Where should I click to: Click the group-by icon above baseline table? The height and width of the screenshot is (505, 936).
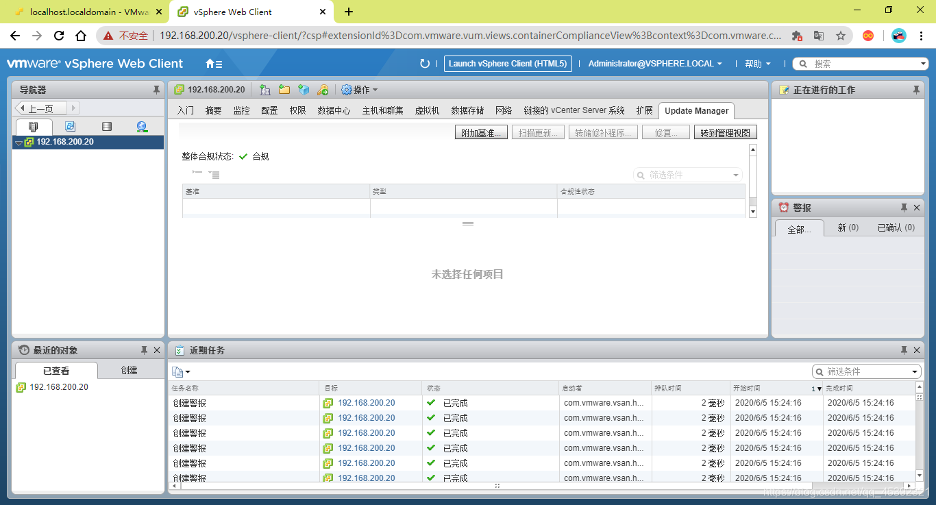point(214,175)
